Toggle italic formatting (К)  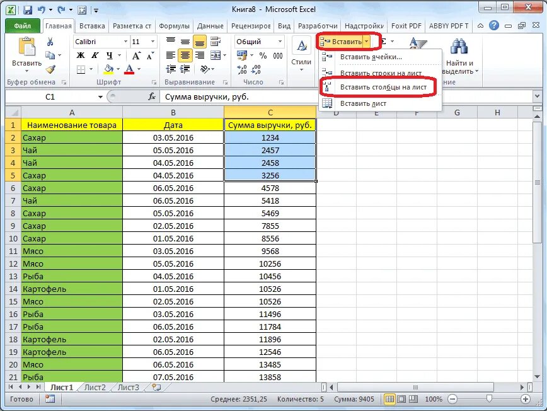pyautogui.click(x=95, y=55)
